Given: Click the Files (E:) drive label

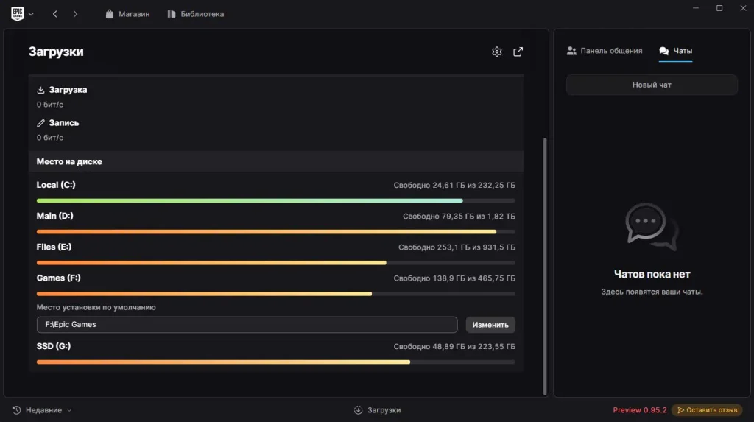Looking at the screenshot, I should click(54, 247).
